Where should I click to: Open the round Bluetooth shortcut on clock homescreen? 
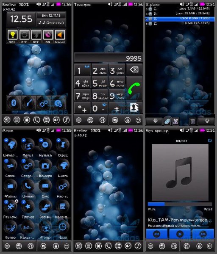click(14, 103)
